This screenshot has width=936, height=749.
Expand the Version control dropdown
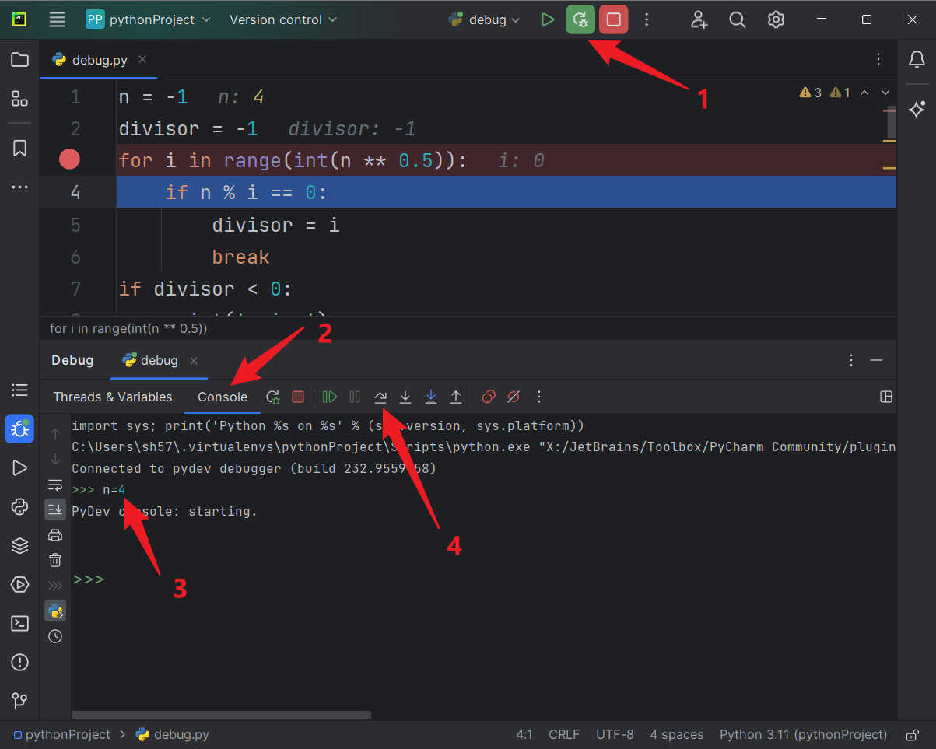pos(283,20)
